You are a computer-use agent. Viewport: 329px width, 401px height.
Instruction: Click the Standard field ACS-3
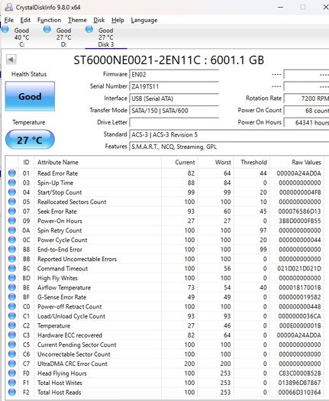(x=229, y=134)
